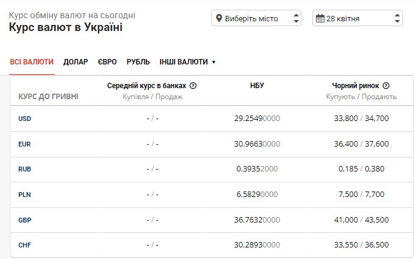Switch to the ДОЛАР tab
414x259 pixels.
75,62
